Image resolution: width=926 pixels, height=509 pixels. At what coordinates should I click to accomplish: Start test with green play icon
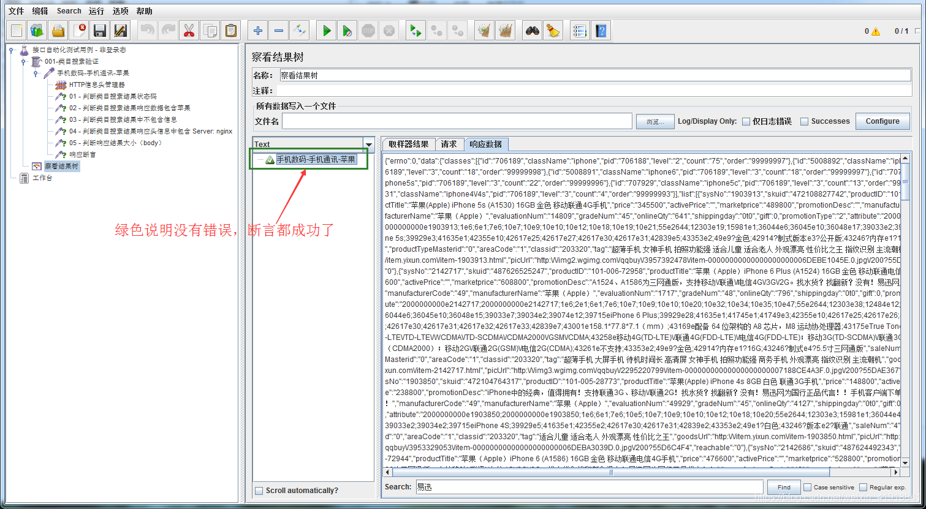[x=327, y=30]
